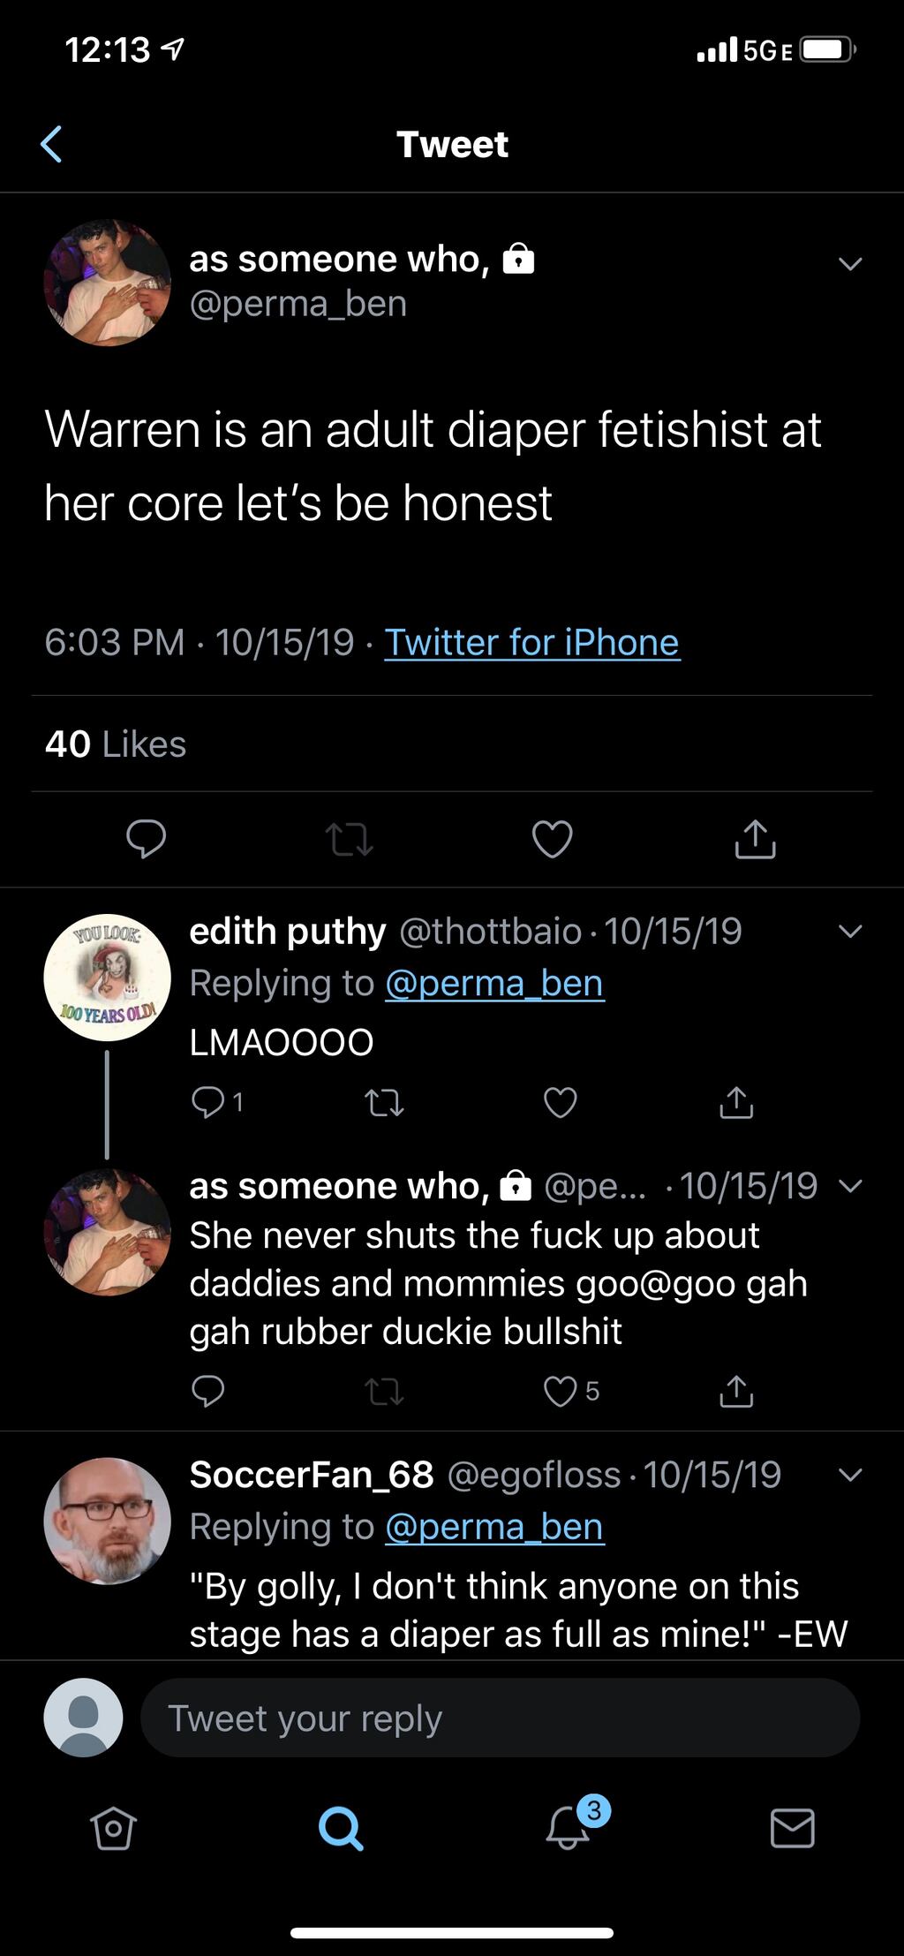Retweet the main perma_ben tweet

point(349,840)
